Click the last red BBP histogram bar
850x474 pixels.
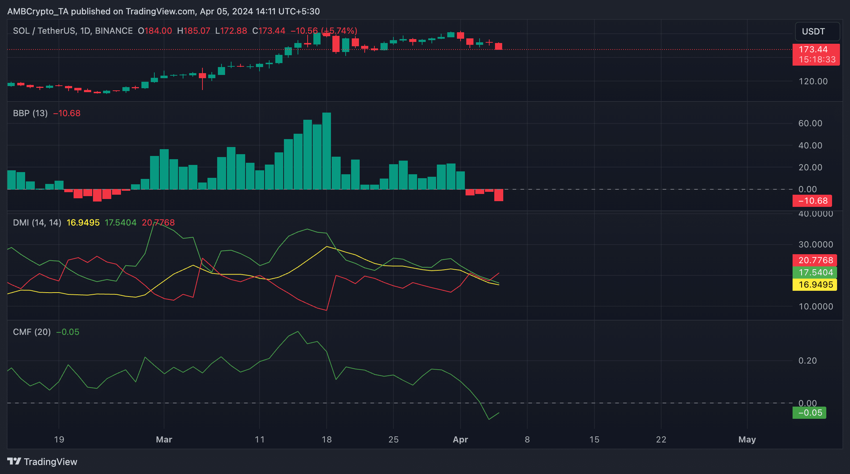499,195
